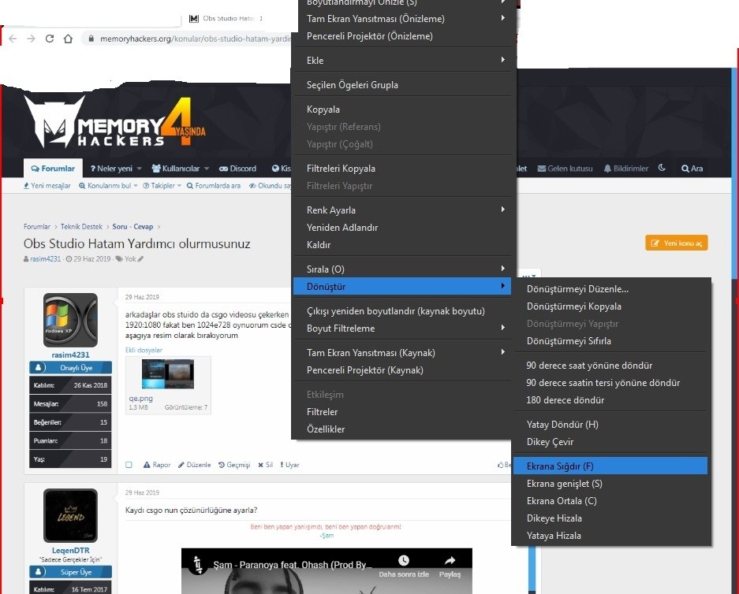Open Filtreler from context menu
The width and height of the screenshot is (739, 594).
point(403,412)
